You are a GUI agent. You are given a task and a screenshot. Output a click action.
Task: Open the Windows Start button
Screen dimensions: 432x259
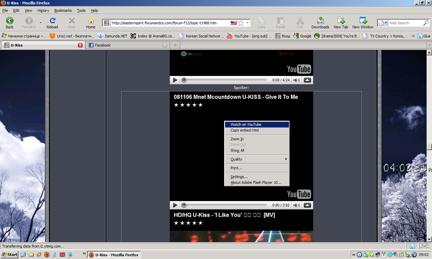9,255
